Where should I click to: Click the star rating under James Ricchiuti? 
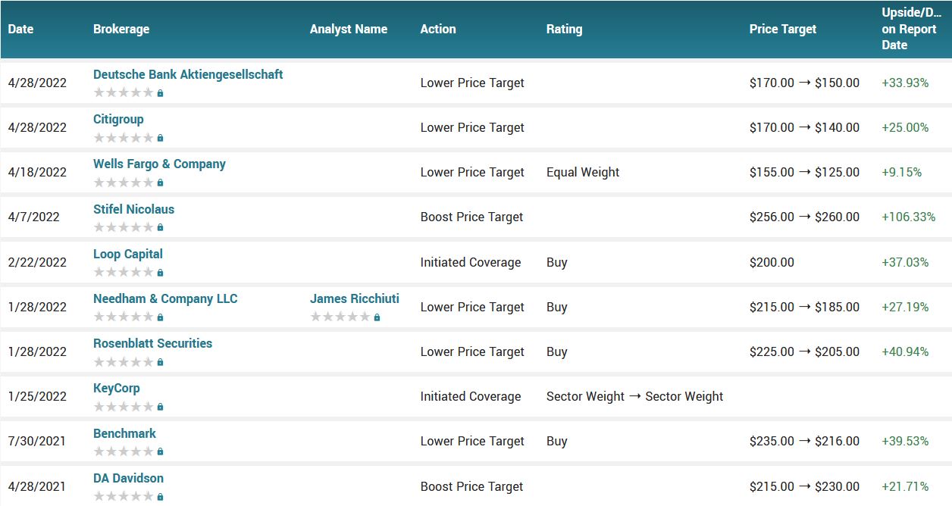(x=340, y=317)
